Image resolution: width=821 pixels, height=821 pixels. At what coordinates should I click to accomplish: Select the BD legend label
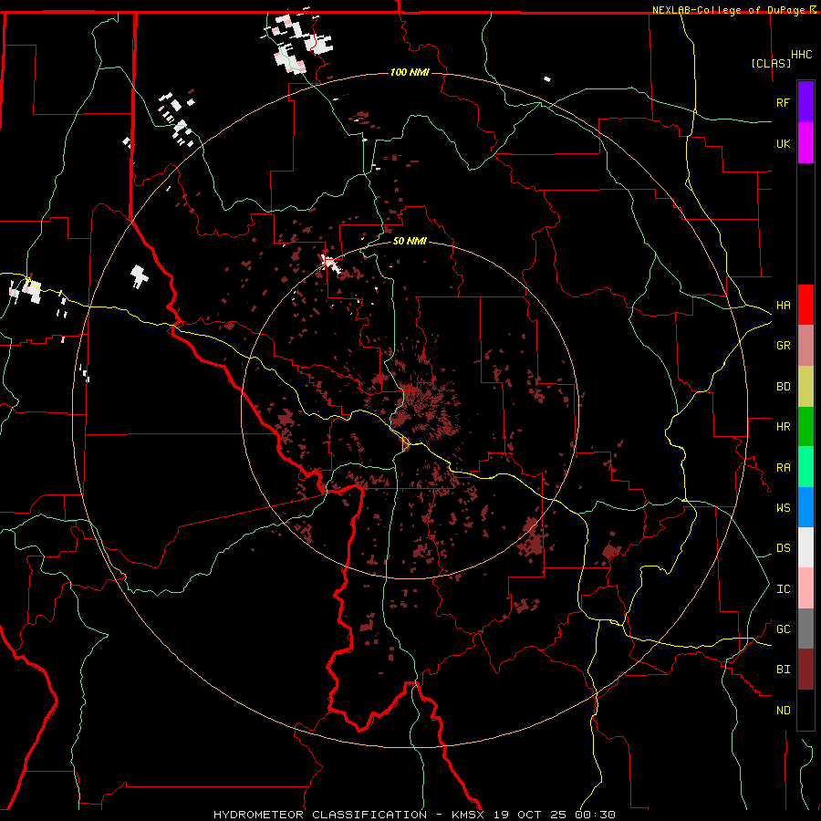783,387
